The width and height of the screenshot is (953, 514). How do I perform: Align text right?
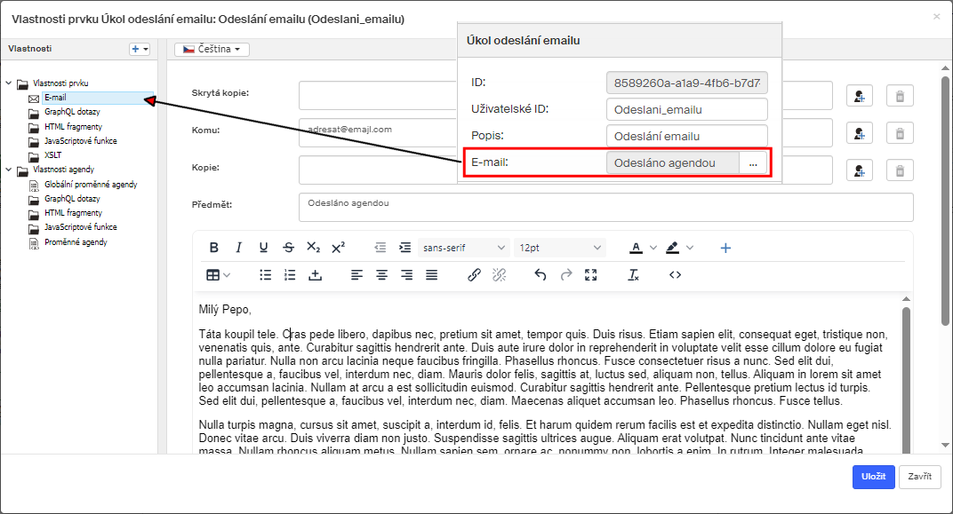406,275
